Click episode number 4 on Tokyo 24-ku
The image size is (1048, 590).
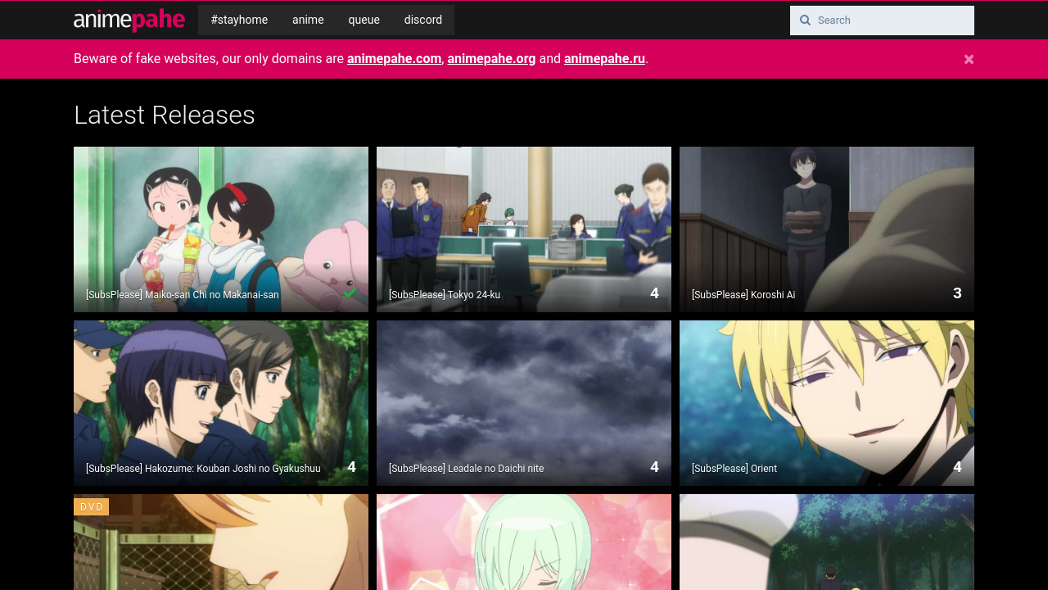(654, 293)
